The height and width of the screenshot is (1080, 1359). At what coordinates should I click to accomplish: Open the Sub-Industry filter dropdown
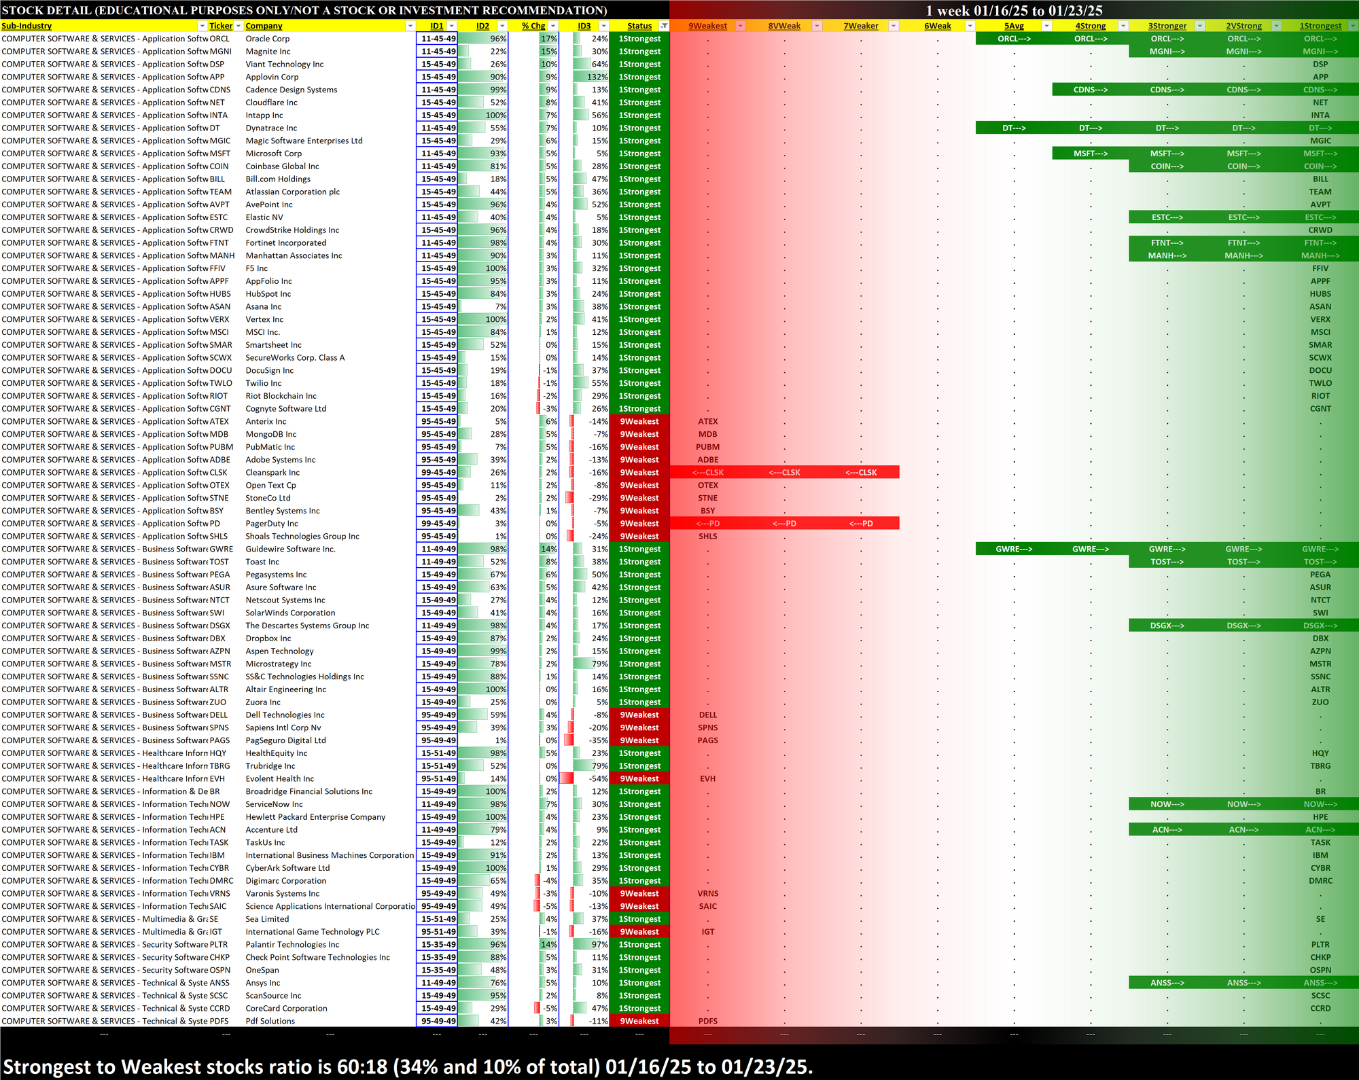(202, 26)
